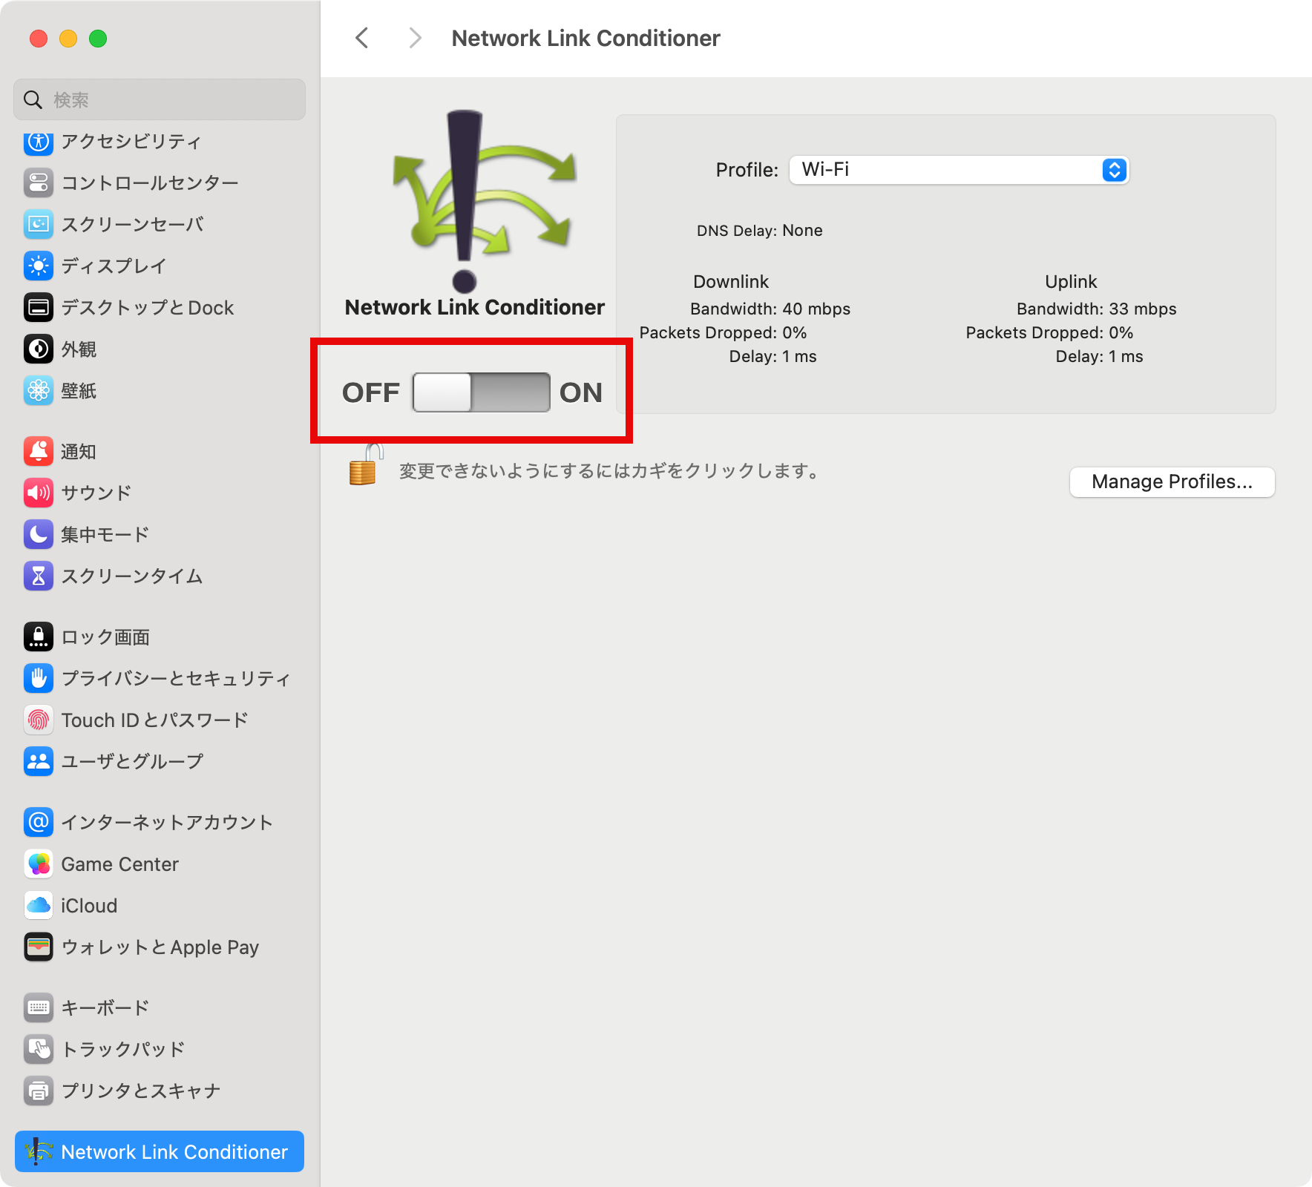This screenshot has height=1187, width=1312.
Task: Open ウォレットとApple Pay wallet icon
Action: coord(39,947)
